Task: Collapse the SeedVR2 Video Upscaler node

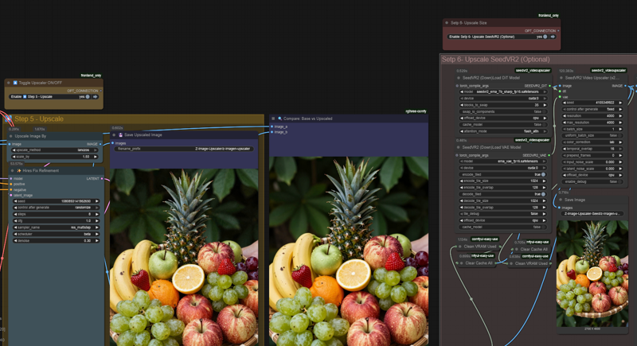Action: point(561,78)
